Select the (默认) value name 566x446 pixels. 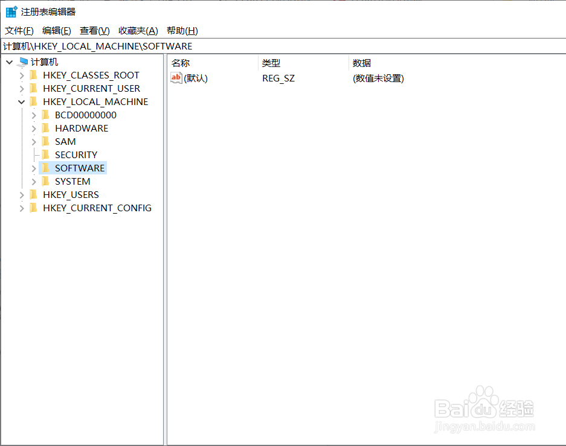[196, 78]
